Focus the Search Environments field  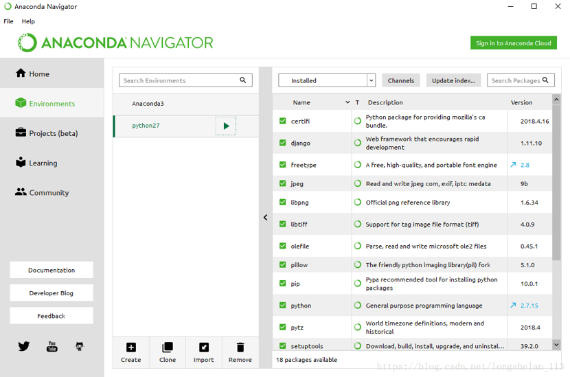[x=185, y=80]
